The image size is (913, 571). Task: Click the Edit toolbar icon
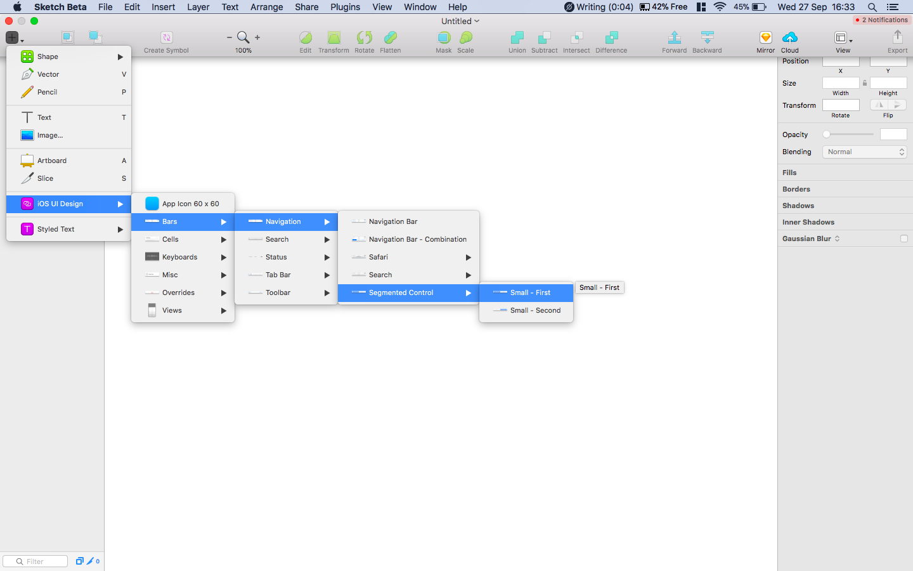pos(306,37)
